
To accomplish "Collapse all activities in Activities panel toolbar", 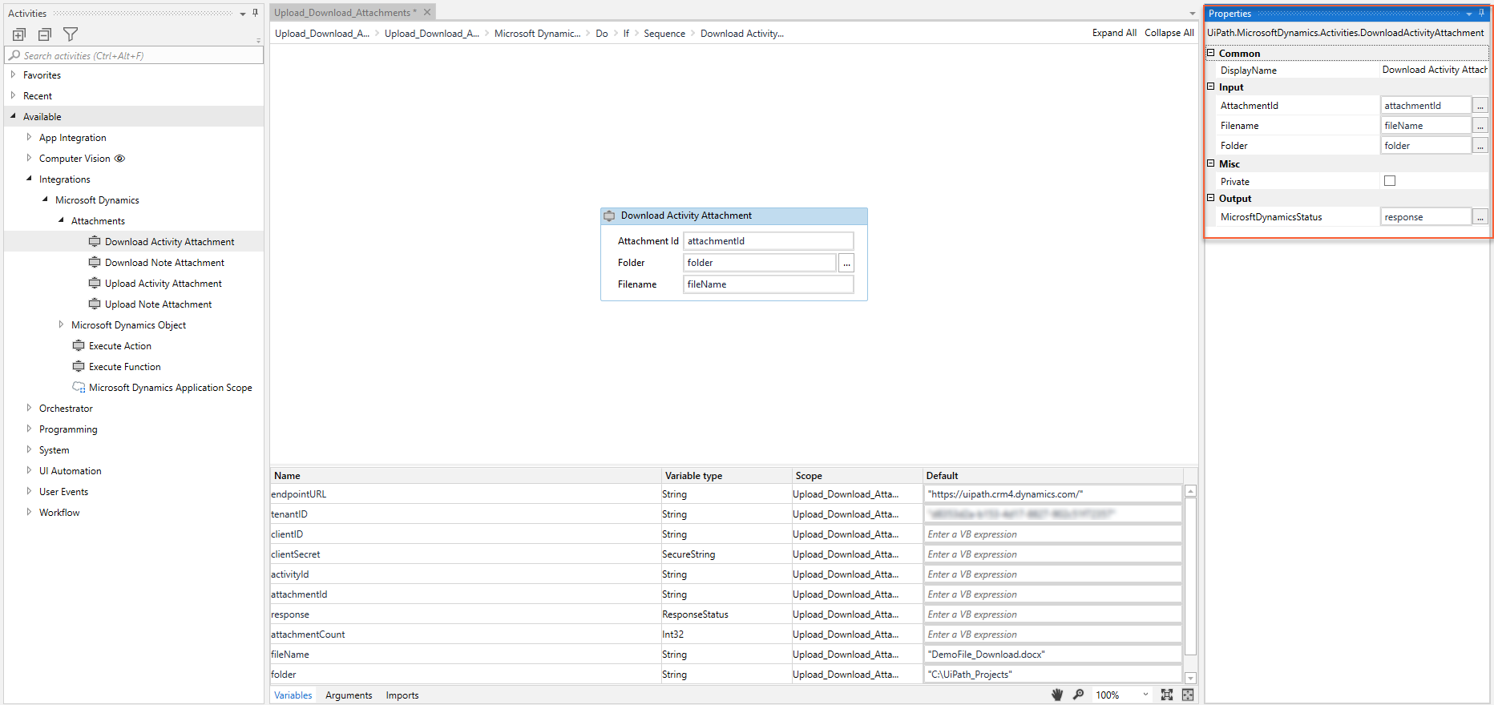I will [45, 34].
